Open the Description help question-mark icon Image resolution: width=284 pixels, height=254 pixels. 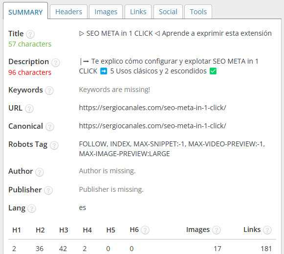[x=56, y=63]
